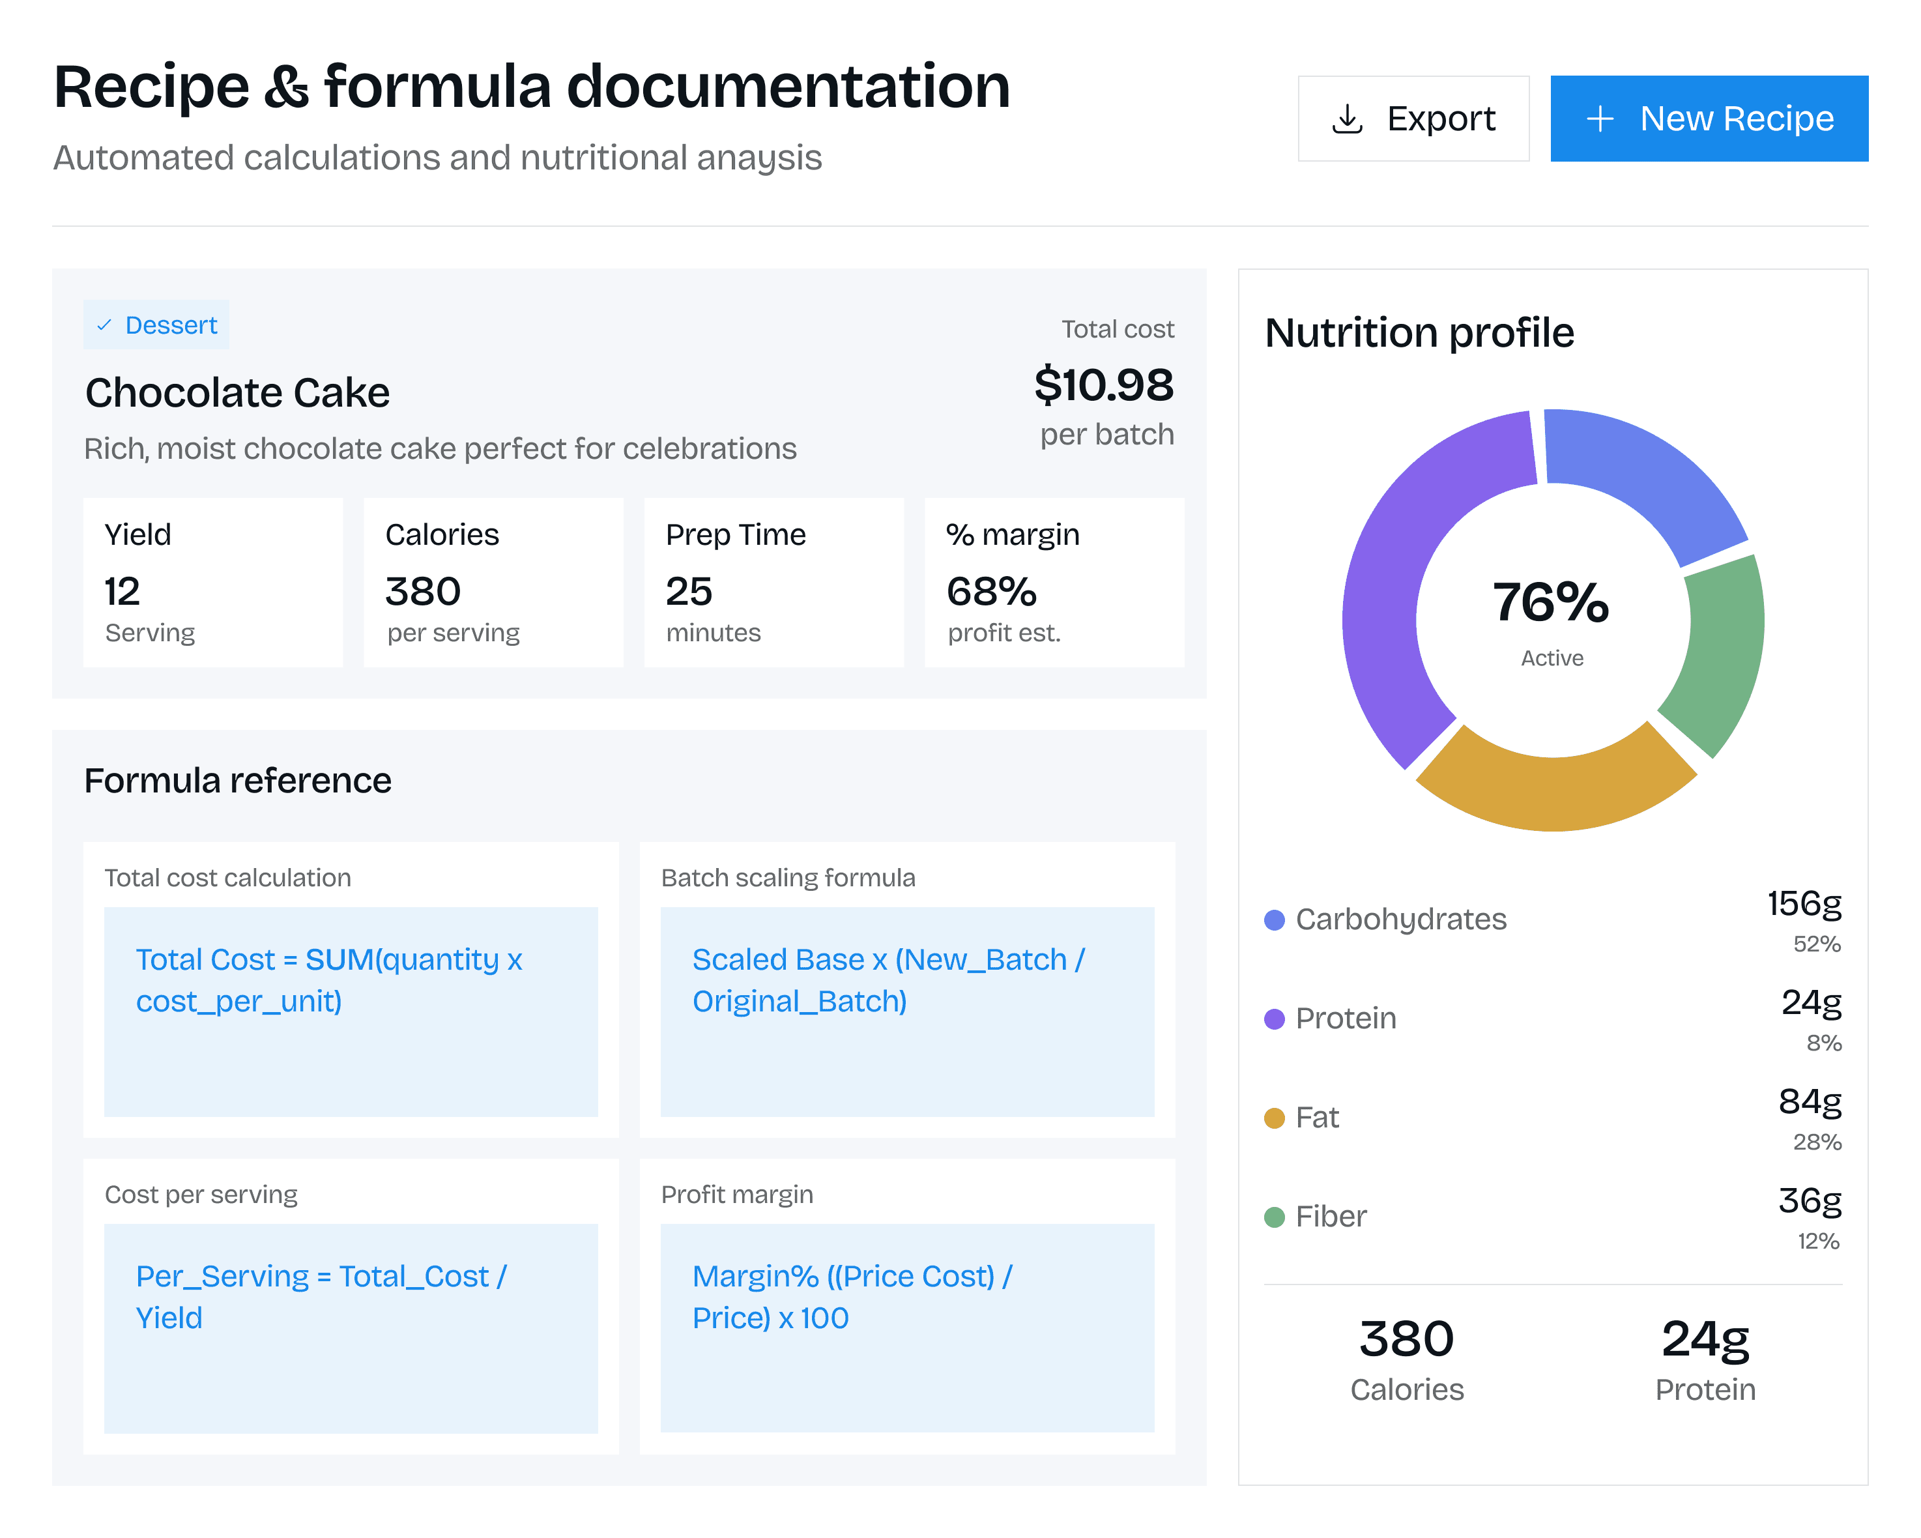Click the Fat orange legend dot

(x=1274, y=1118)
